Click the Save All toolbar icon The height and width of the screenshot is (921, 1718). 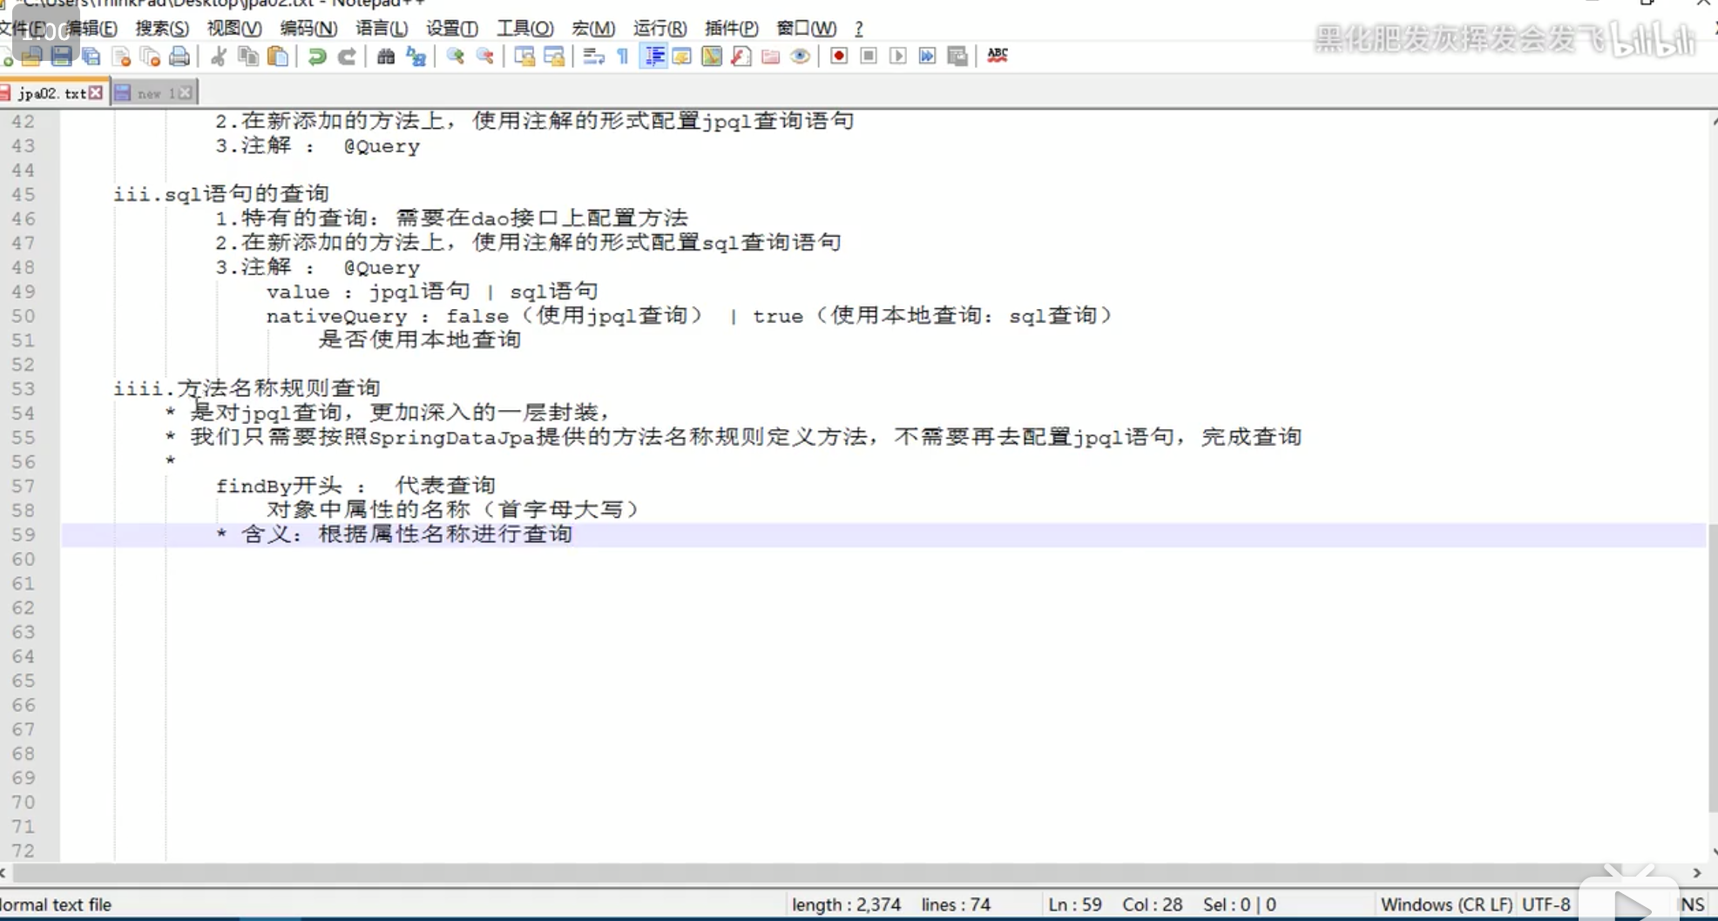91,57
